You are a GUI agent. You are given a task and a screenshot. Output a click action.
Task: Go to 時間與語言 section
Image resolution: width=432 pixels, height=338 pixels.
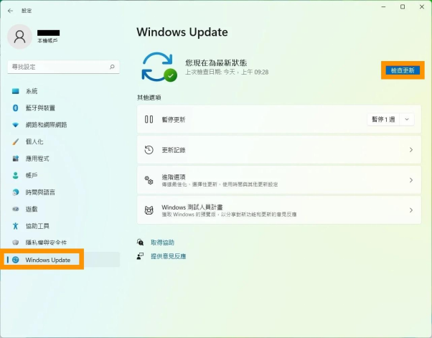(64, 192)
